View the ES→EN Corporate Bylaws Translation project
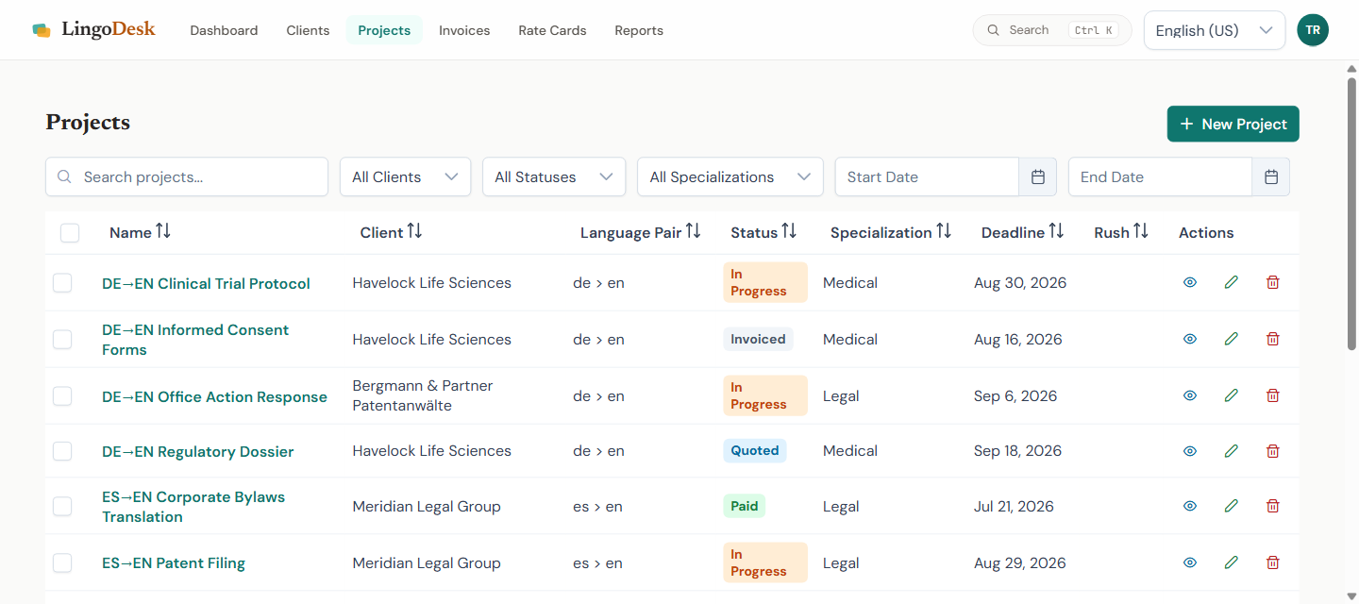 coord(1190,506)
